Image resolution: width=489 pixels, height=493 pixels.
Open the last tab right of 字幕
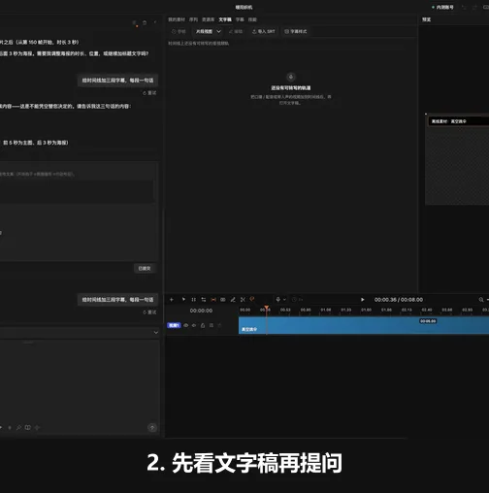point(252,19)
